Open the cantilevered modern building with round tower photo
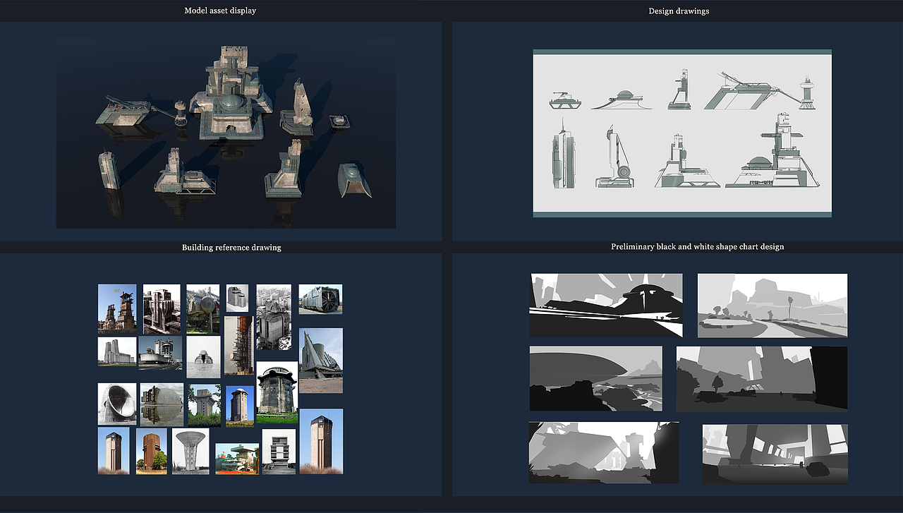The image size is (903, 513). pos(161,353)
